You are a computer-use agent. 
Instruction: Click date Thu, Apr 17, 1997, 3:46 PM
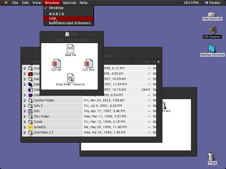[105, 111]
